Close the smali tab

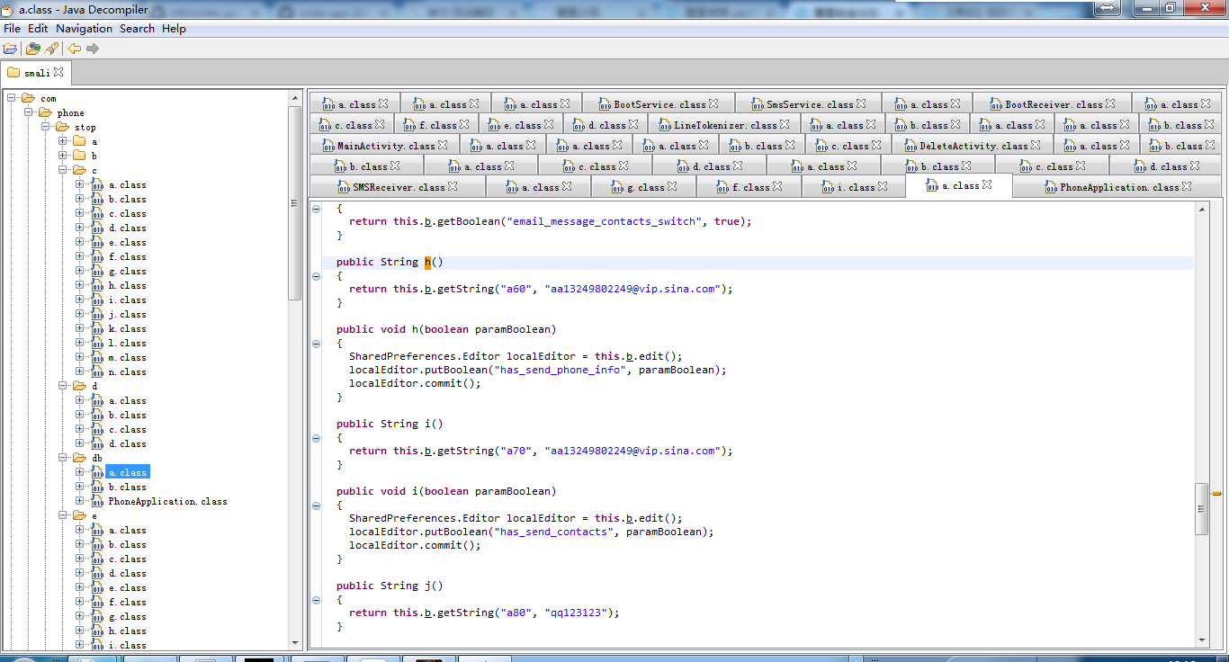tap(58, 72)
